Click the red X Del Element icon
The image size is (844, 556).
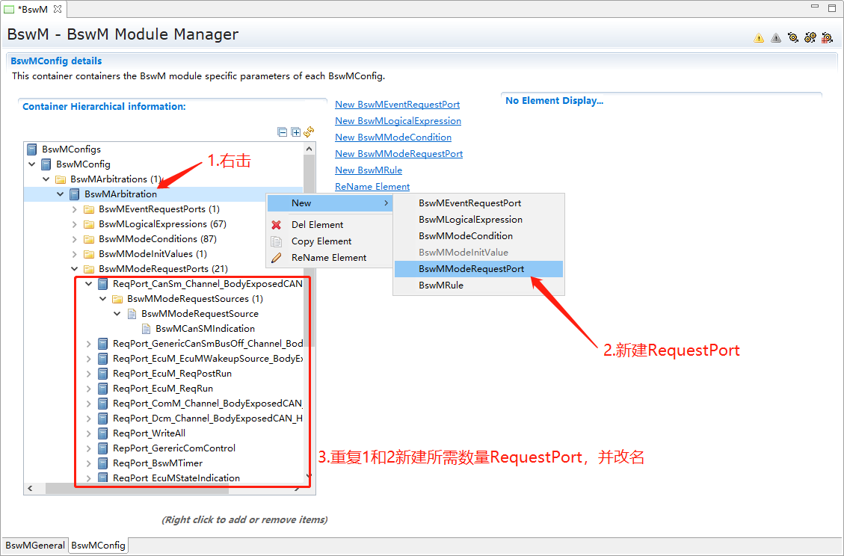pyautogui.click(x=277, y=225)
